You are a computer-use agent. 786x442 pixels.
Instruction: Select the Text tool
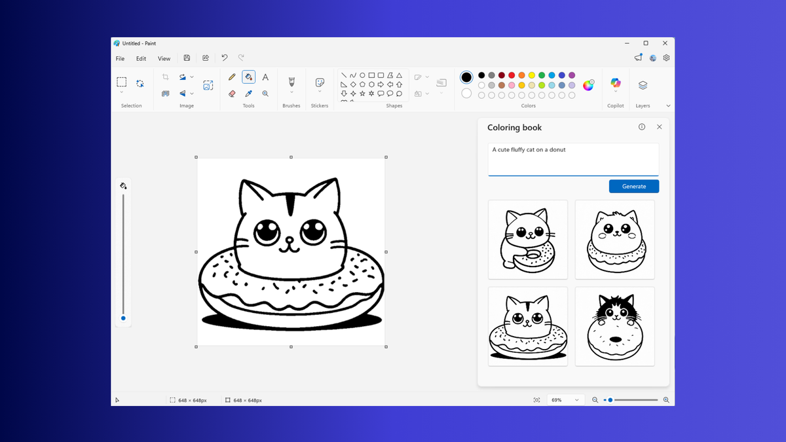(265, 77)
